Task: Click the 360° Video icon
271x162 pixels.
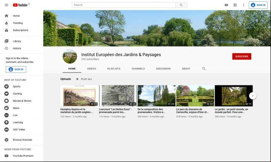Action: [6, 129]
